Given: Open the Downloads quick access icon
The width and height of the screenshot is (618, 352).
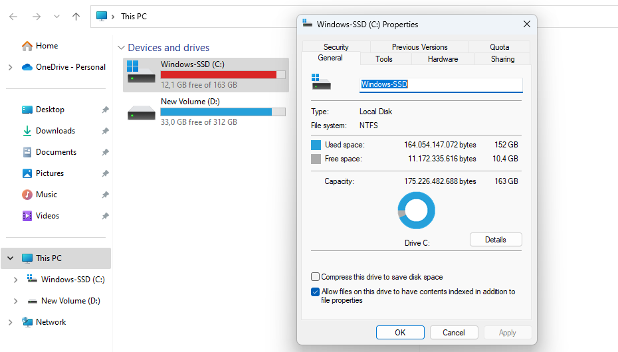Looking at the screenshot, I should click(27, 131).
